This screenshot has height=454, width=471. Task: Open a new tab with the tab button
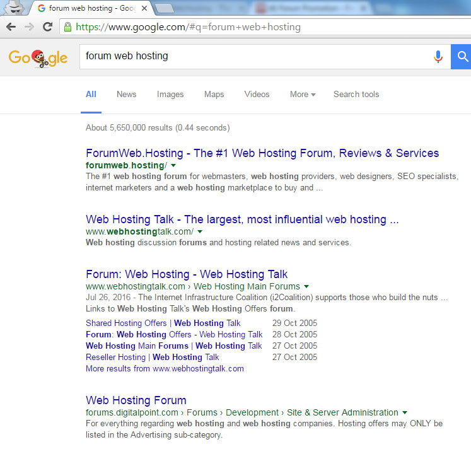point(165,8)
